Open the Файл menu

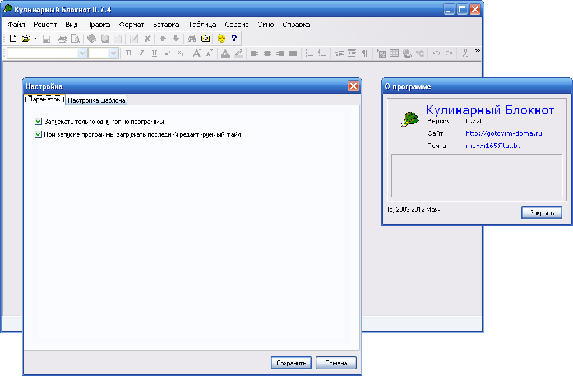click(16, 25)
